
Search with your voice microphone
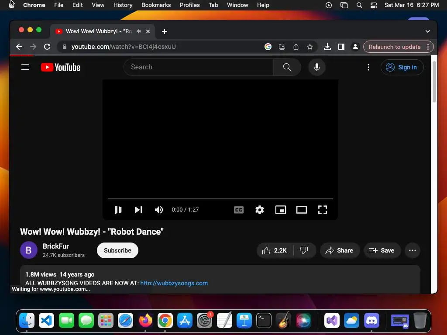(317, 67)
